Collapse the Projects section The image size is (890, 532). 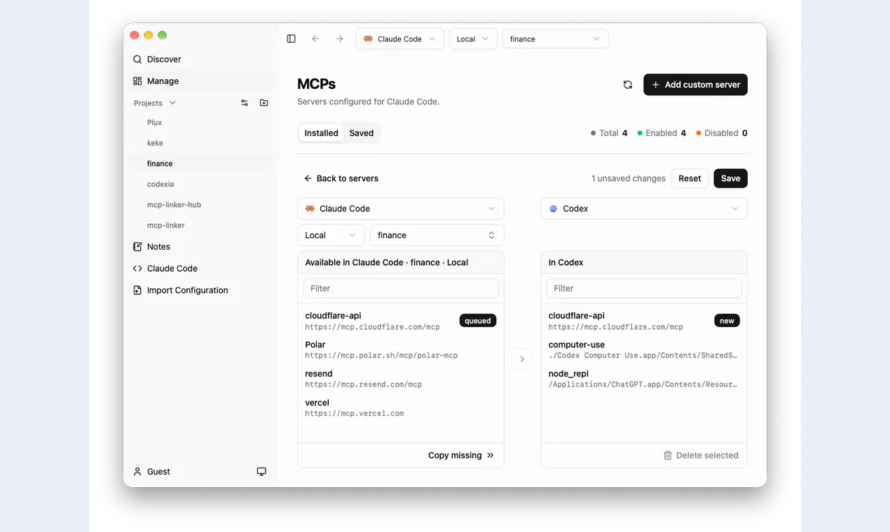point(155,103)
